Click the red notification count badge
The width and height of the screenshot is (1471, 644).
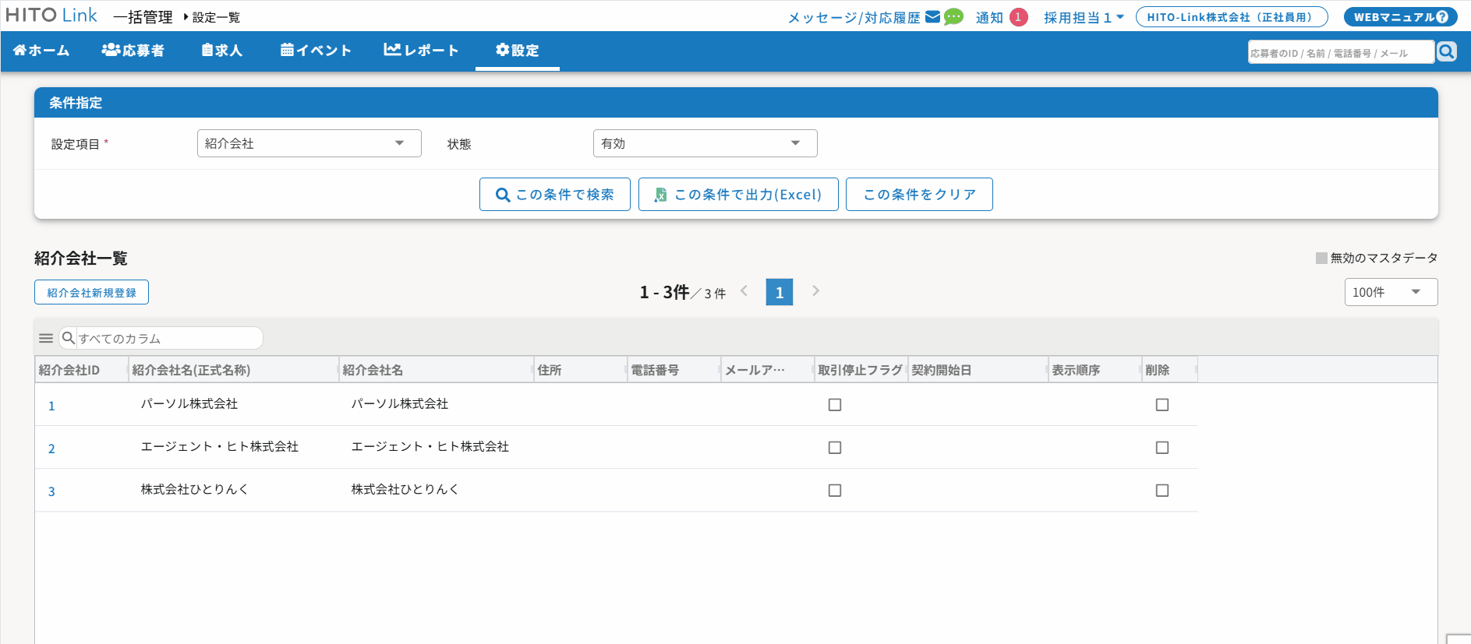point(1018,17)
